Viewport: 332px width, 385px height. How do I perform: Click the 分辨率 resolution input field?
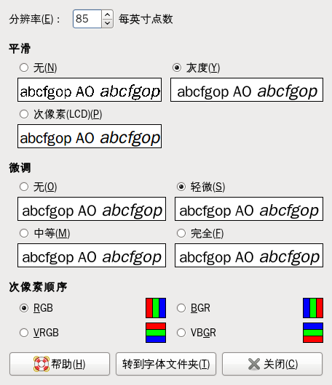coord(87,19)
